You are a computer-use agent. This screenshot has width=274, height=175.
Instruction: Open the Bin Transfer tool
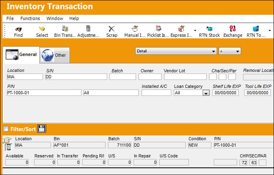tap(65, 28)
